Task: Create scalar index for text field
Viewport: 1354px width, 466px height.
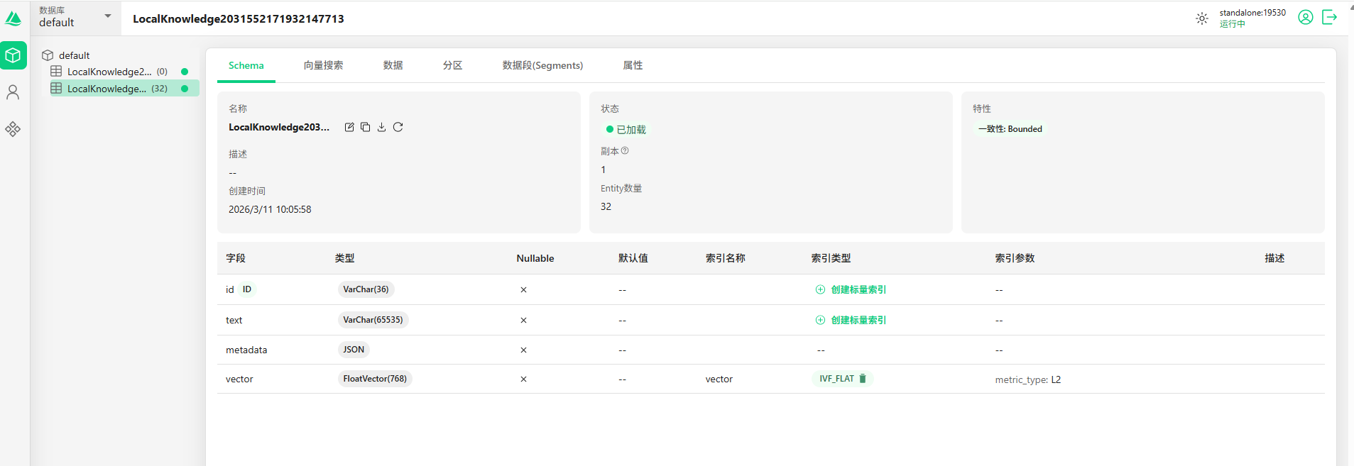Action: pos(851,320)
